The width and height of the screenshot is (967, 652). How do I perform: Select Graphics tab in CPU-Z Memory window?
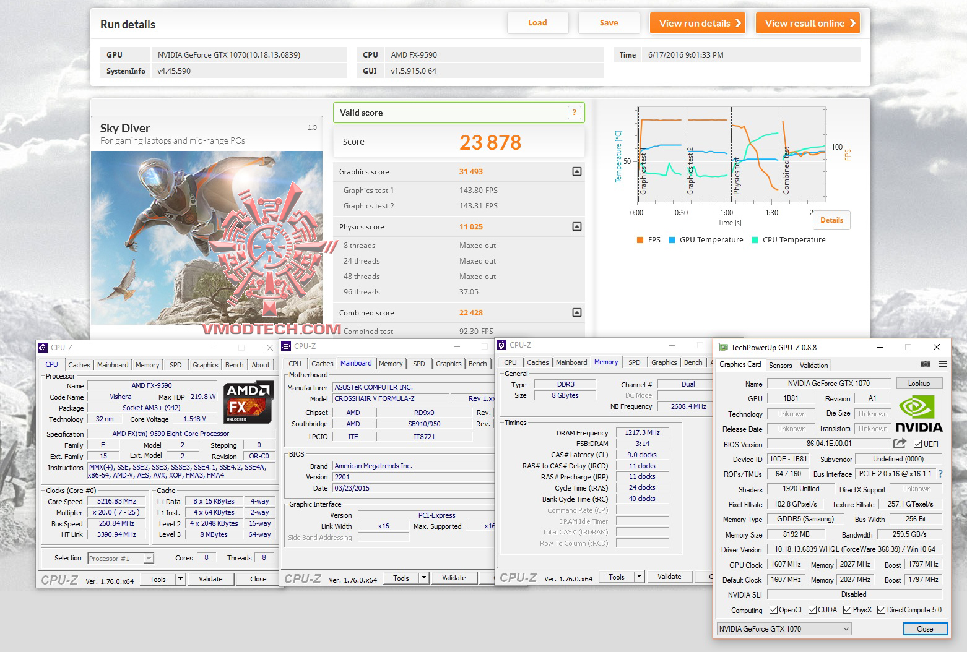664,362
